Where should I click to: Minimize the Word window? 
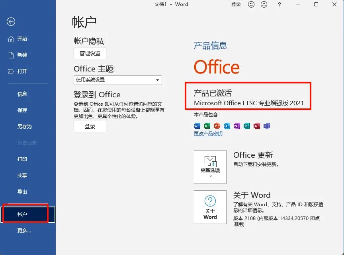pyautogui.click(x=298, y=4)
